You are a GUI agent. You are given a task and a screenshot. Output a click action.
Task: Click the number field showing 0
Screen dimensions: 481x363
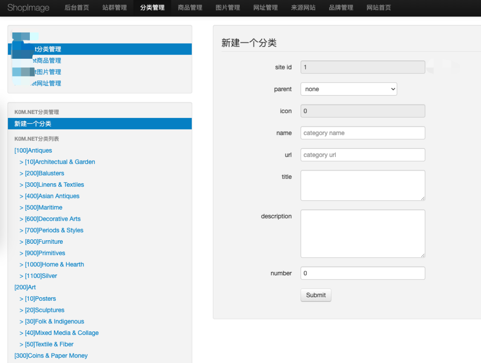click(x=363, y=273)
